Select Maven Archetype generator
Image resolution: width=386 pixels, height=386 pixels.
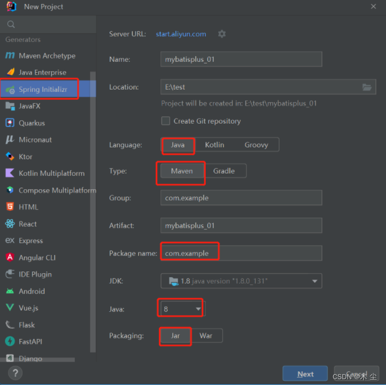click(x=47, y=56)
